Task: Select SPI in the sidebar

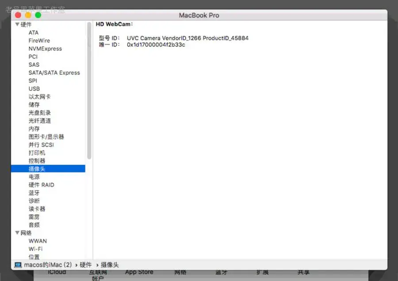Action: [x=33, y=81]
